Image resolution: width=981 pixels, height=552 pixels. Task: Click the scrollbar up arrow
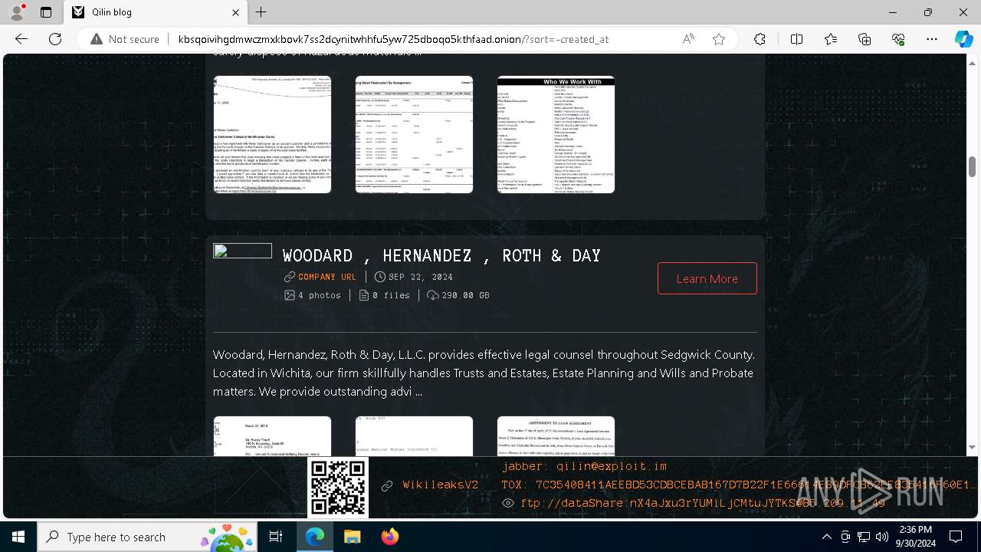[972, 63]
